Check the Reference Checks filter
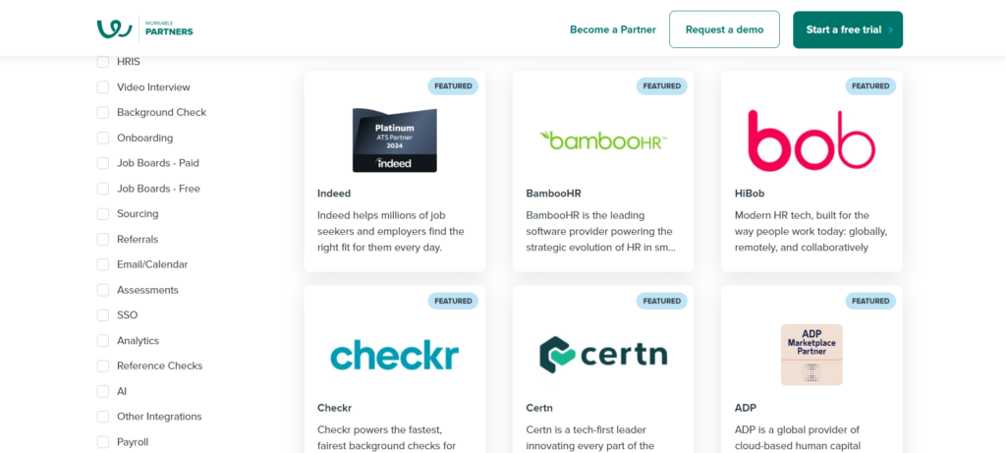1006x453 pixels. (x=102, y=367)
